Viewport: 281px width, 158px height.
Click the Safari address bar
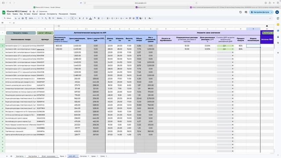click(140, 3)
